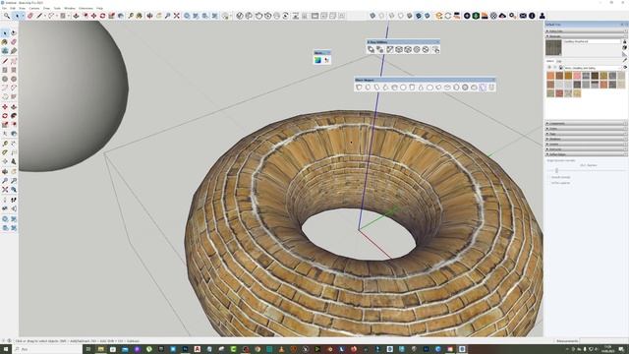629x354 pixels.
Task: Open File Explorer from the taskbar
Action: tap(100, 349)
